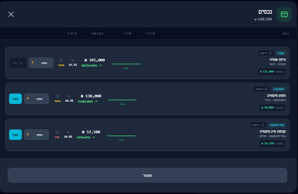
Task: Click the שווי column header
Action: pyautogui.click(x=127, y=34)
